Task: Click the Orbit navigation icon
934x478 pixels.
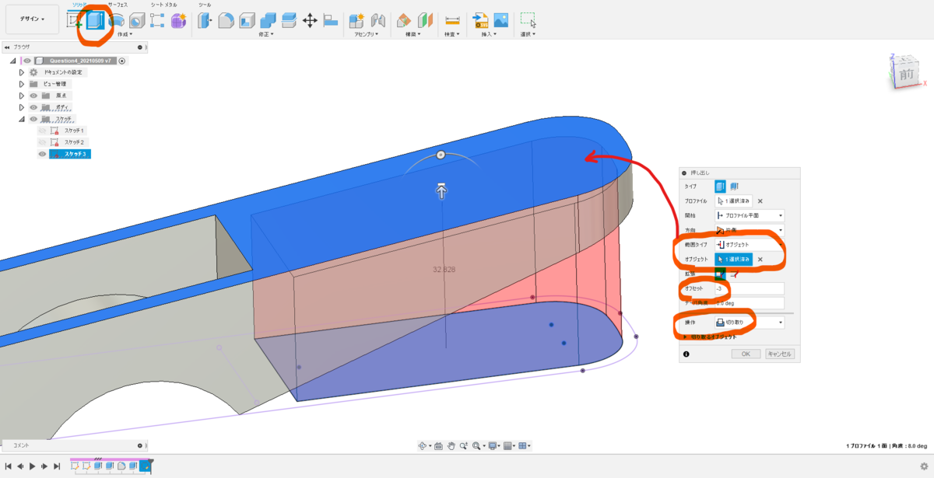Action: pos(423,445)
